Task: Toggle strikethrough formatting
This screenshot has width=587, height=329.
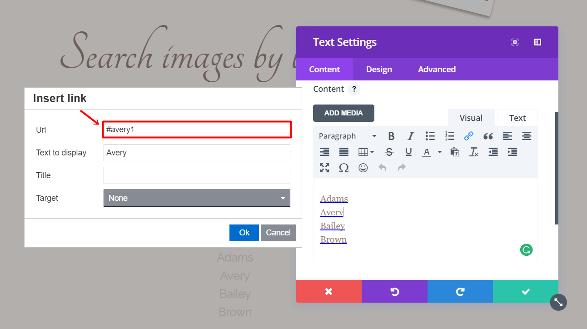Action: (389, 152)
